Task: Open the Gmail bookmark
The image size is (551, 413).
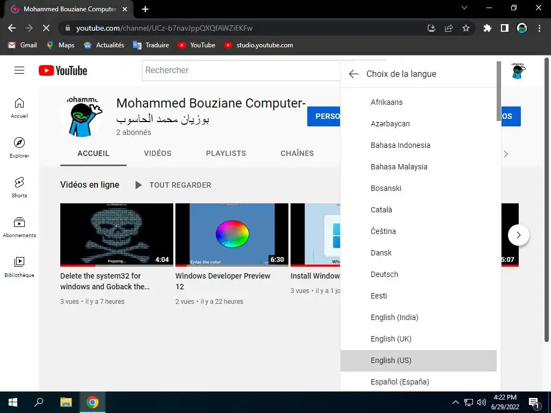Action: 23,45
